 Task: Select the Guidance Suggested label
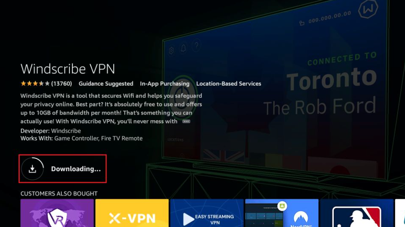106,84
